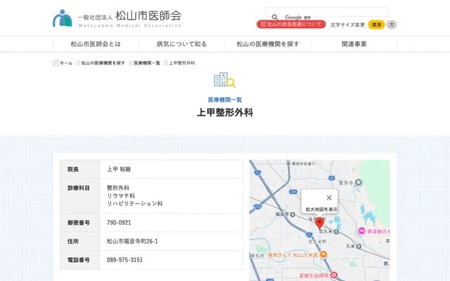The image size is (450, 281).
Task: Set font size to 標準
Action: pyautogui.click(x=376, y=25)
